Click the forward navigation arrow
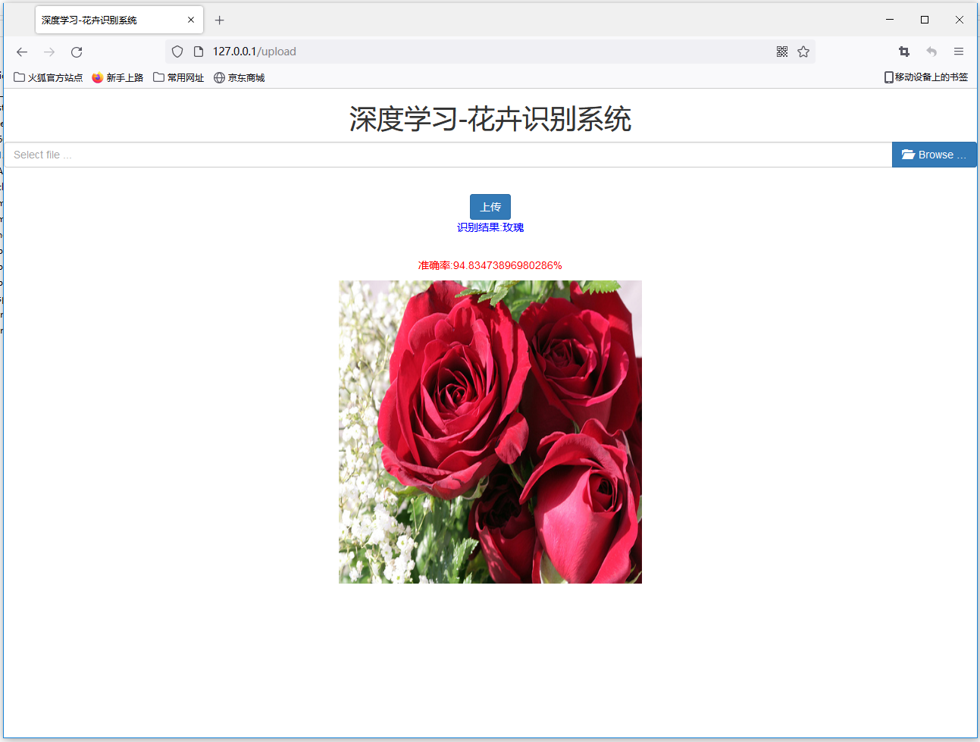Screen dimensions: 980x742 coord(49,52)
